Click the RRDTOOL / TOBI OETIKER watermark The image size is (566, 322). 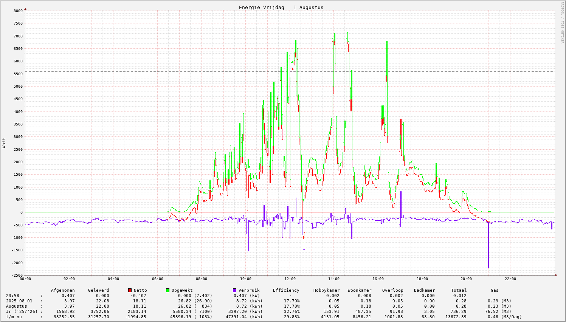coord(562,22)
